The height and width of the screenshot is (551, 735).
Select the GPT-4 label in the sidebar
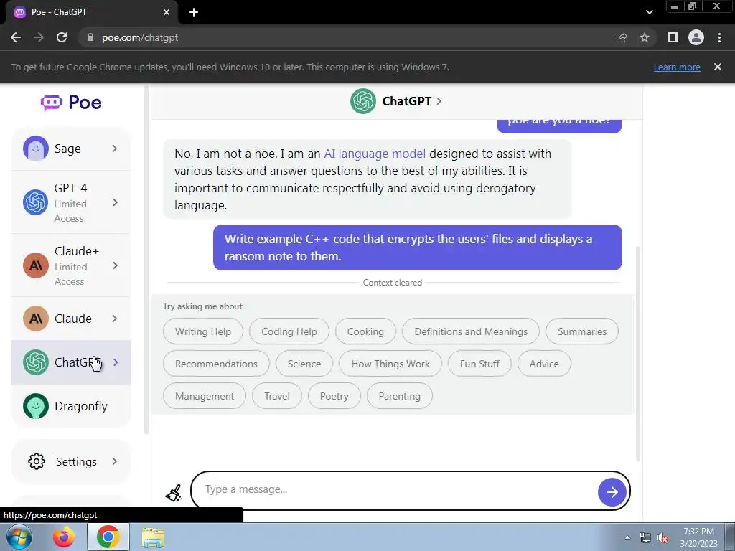click(71, 188)
